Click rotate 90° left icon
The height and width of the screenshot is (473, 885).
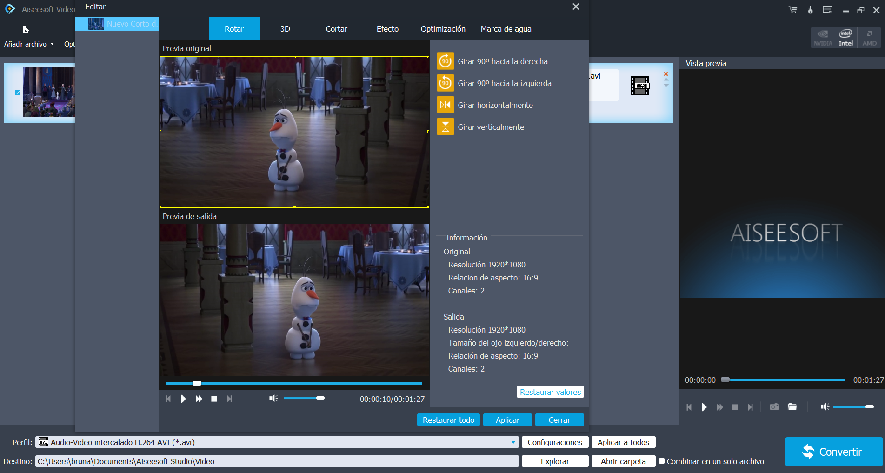click(x=445, y=83)
